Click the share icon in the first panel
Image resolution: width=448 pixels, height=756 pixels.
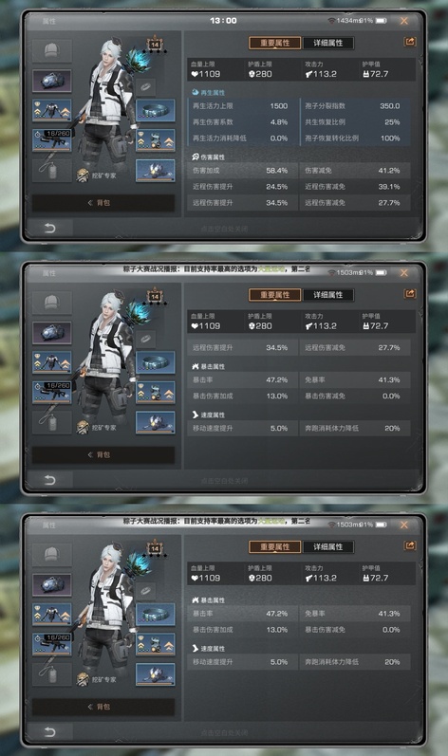tap(409, 42)
